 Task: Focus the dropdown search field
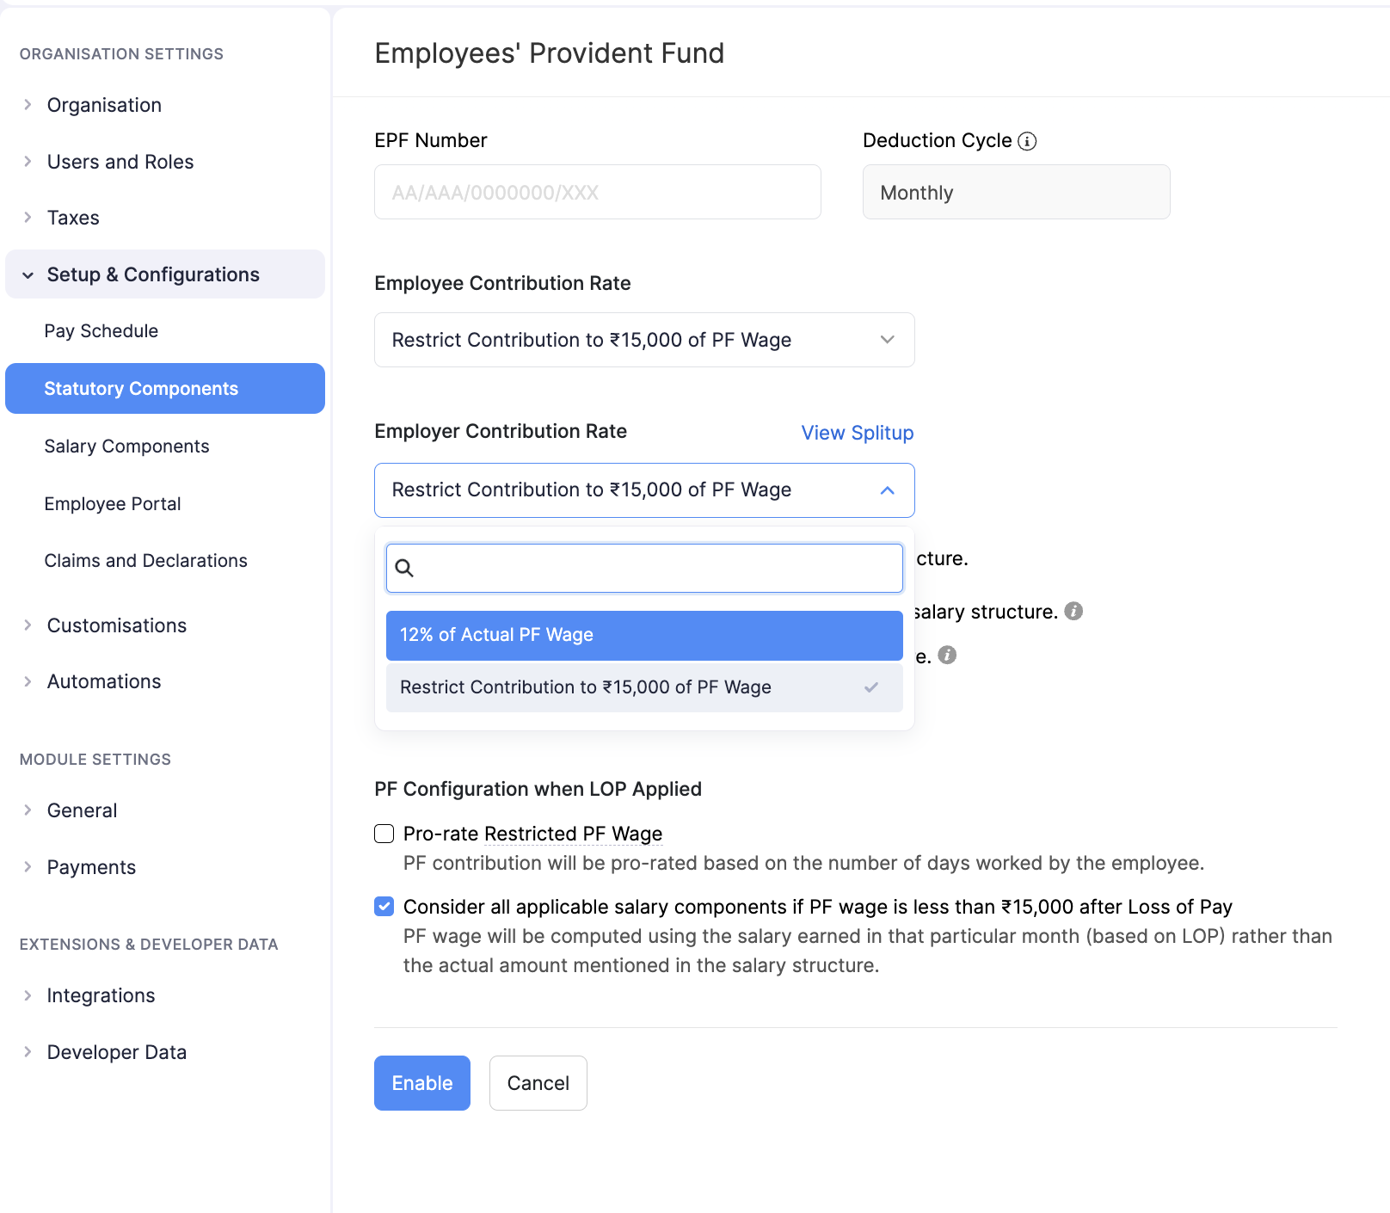[x=657, y=568]
